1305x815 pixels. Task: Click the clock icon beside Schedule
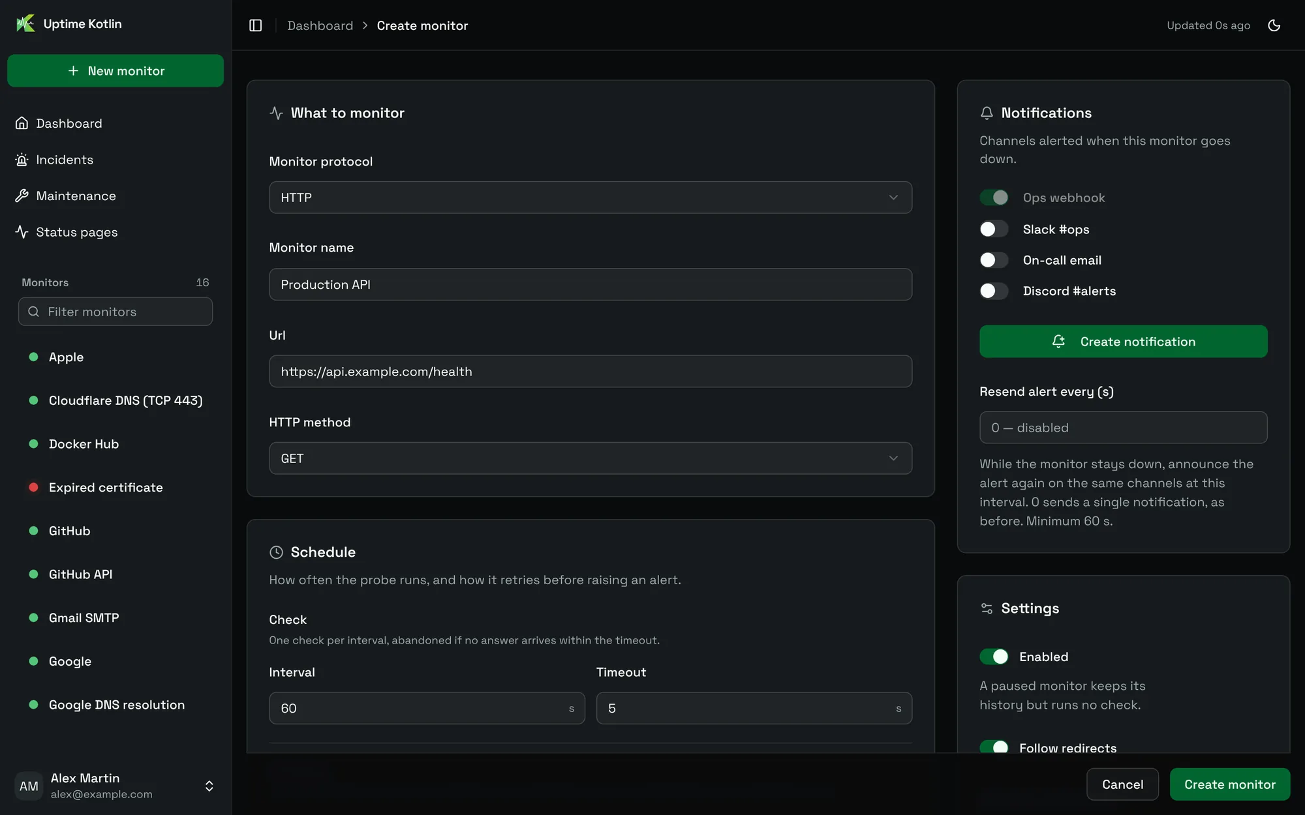[x=276, y=552]
